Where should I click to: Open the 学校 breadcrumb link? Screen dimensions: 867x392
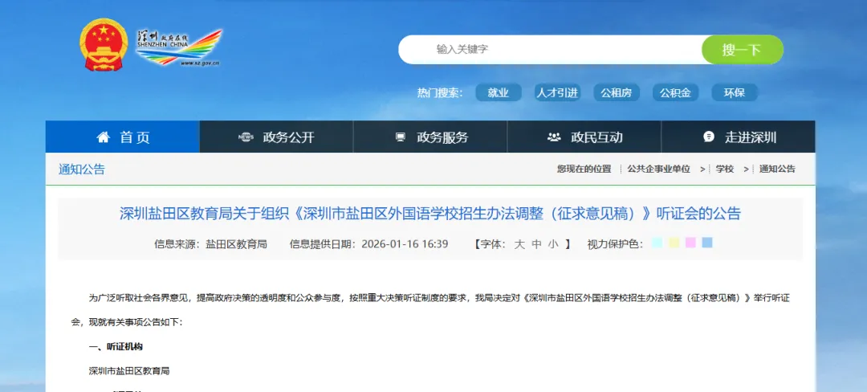click(724, 169)
